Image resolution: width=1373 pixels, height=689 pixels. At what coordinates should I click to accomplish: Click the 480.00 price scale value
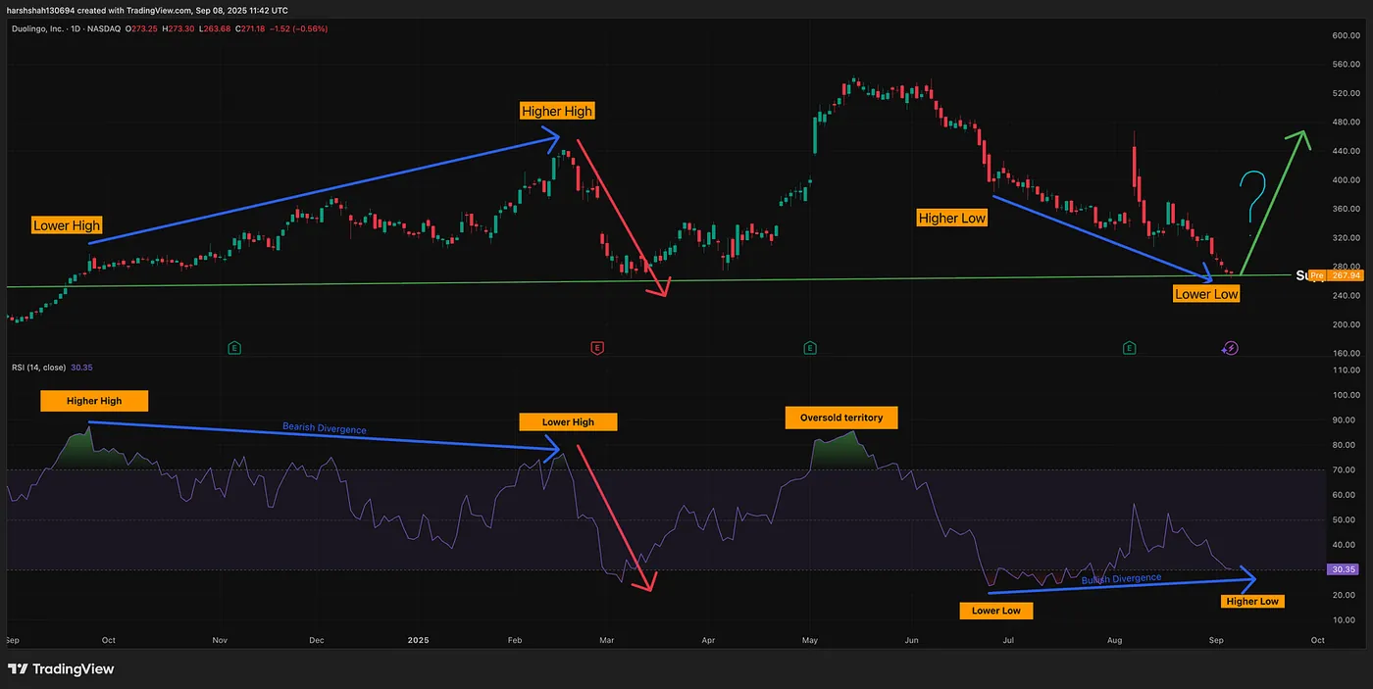[x=1345, y=123]
